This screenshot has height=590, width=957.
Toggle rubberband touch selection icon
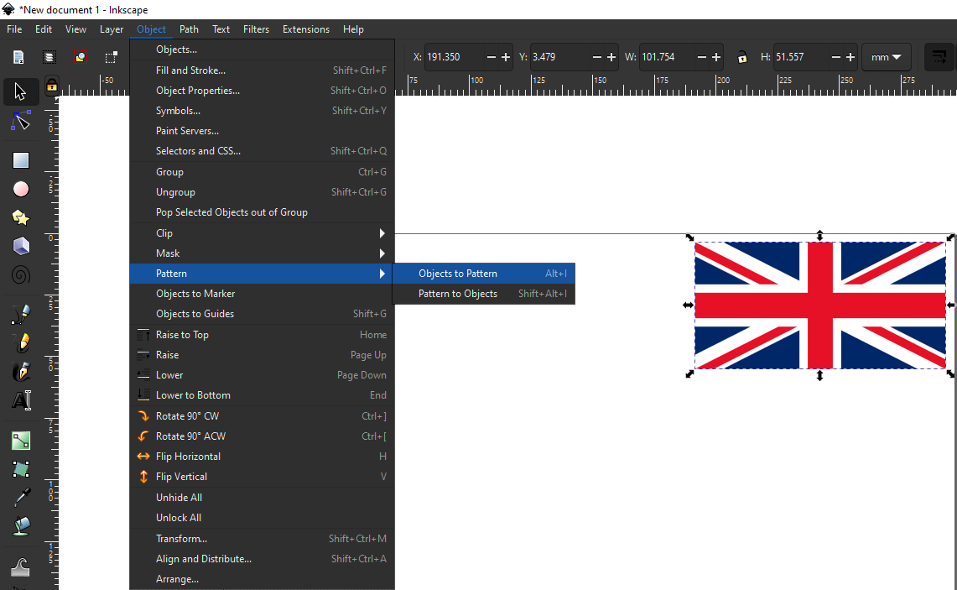(111, 57)
